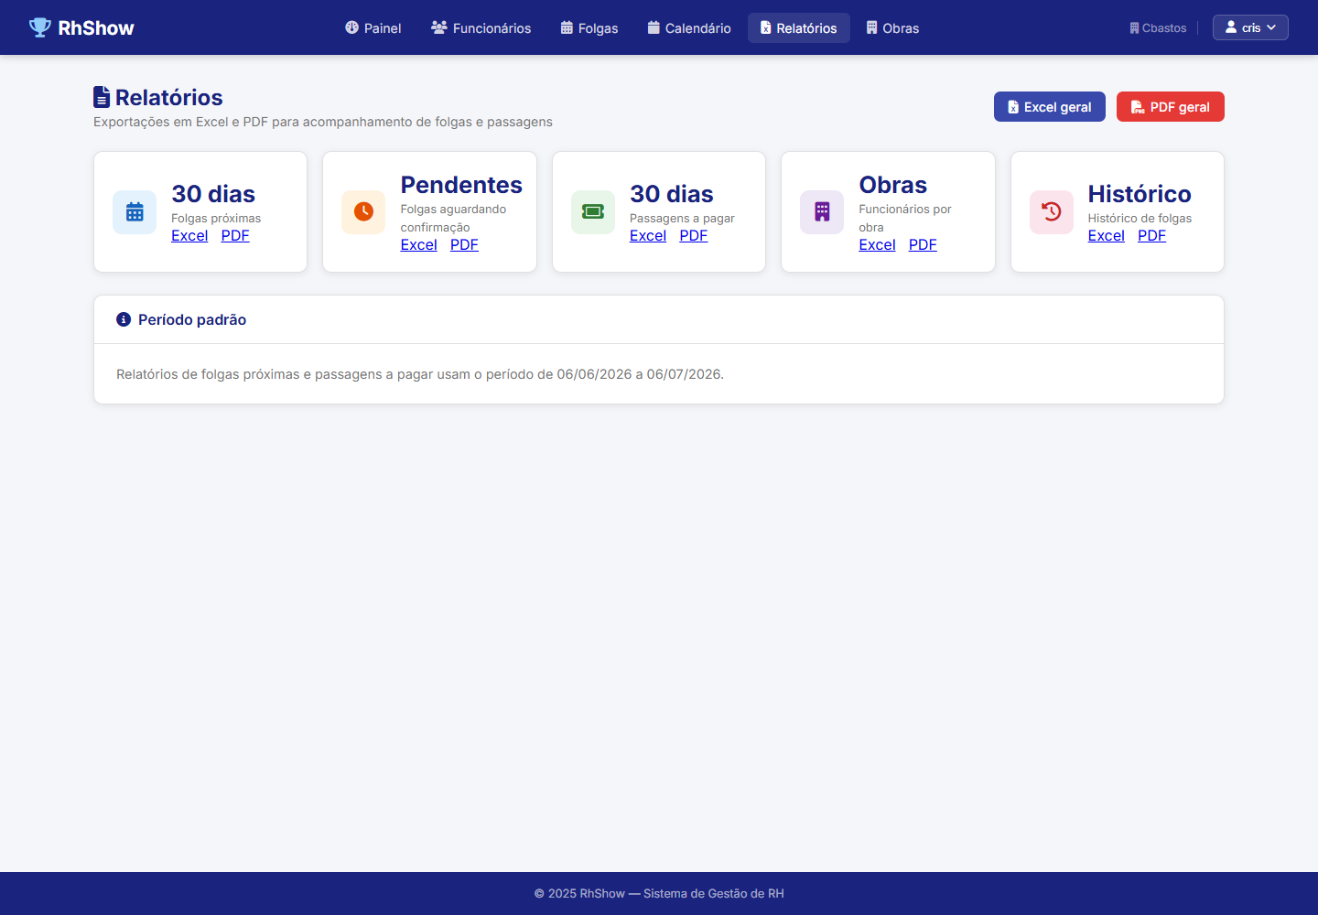Open the cris user dropdown
The width and height of the screenshot is (1318, 915).
1250,27
